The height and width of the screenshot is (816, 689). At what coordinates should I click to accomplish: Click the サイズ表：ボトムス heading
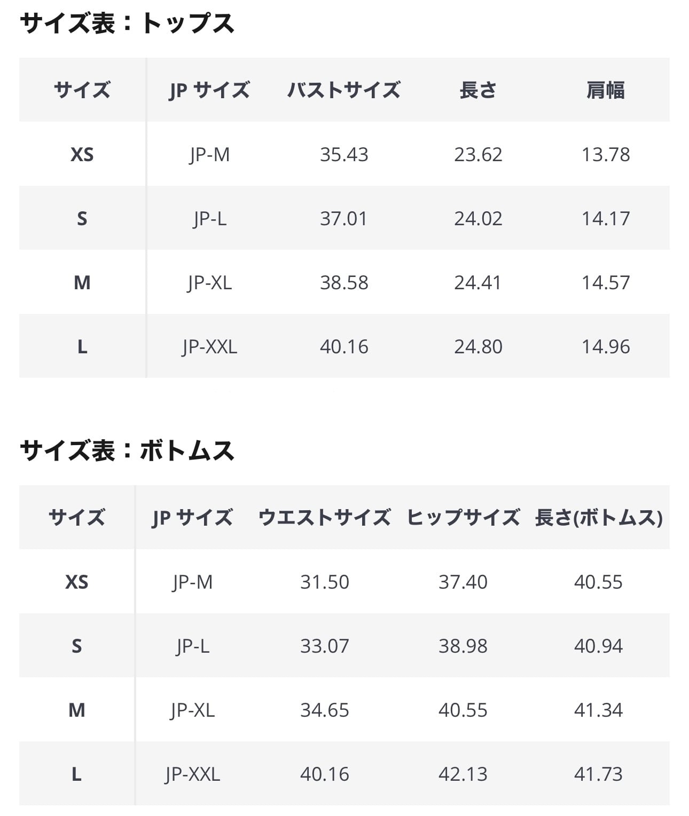click(x=127, y=450)
